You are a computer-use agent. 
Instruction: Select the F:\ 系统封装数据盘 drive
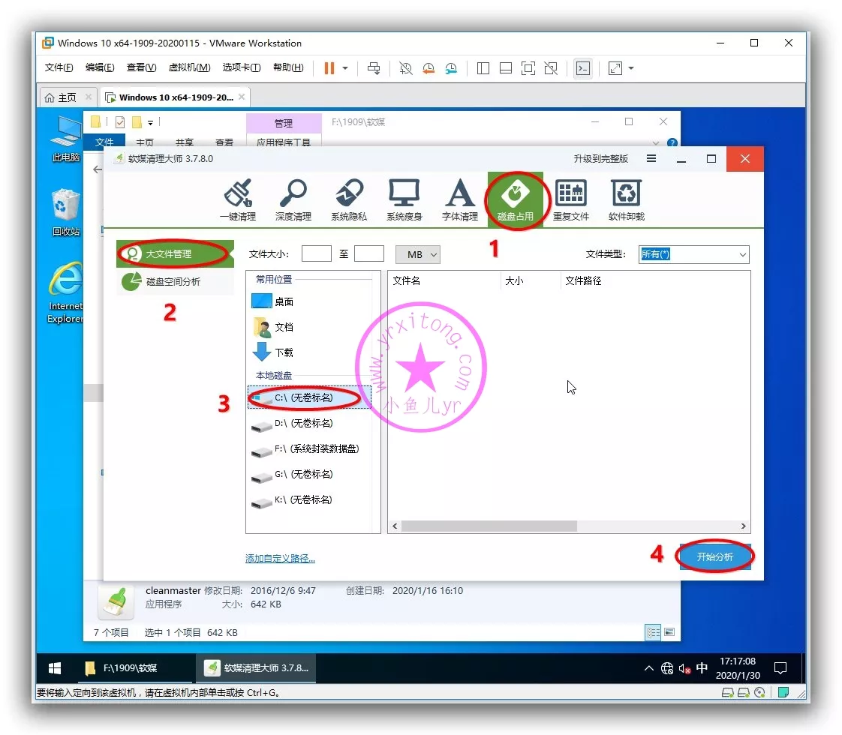[315, 449]
